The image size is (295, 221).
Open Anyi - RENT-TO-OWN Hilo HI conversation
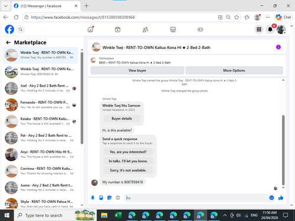click(41, 154)
